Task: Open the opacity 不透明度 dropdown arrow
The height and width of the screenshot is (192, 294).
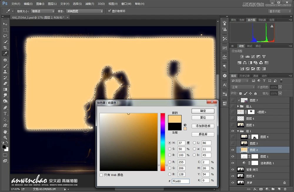Action: (x=280, y=87)
